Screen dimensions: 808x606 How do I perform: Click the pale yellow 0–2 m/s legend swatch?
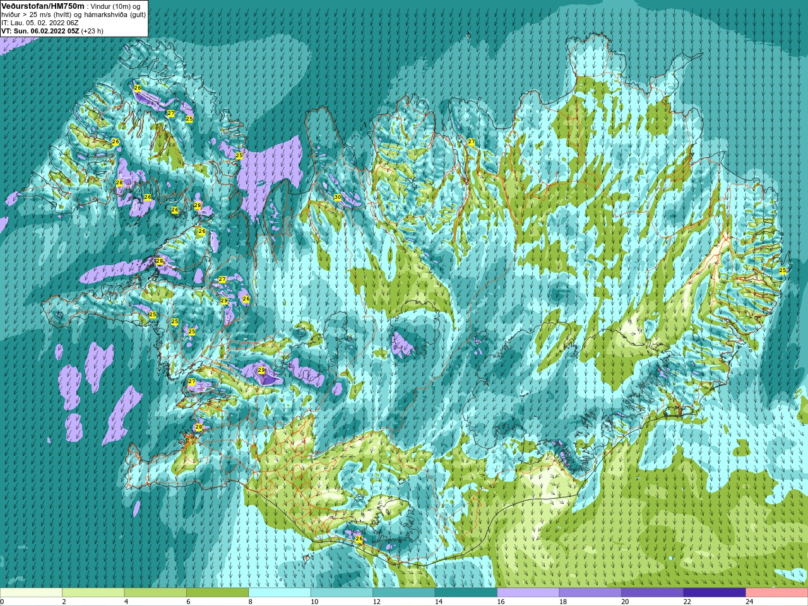[31, 593]
